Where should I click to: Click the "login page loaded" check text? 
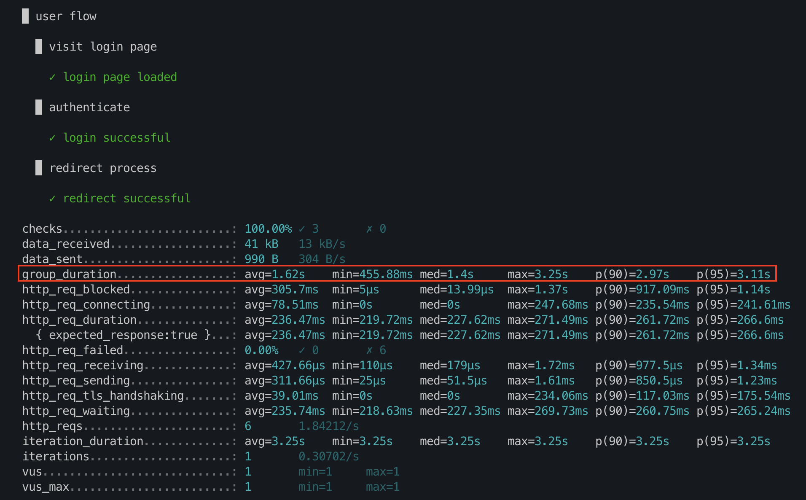120,77
